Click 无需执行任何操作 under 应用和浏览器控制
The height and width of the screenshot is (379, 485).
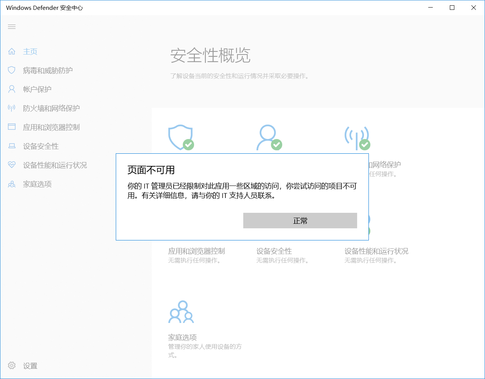[194, 260]
